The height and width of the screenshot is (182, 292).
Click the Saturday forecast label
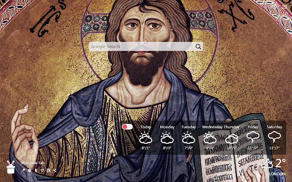tap(274, 127)
